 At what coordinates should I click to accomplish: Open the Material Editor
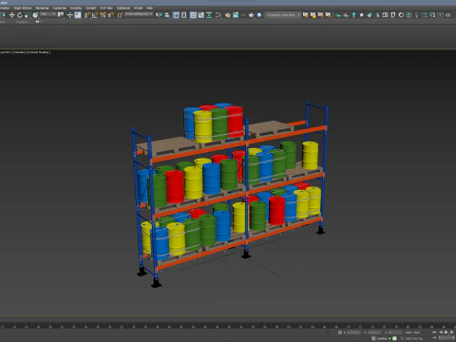pyautogui.click(x=218, y=15)
